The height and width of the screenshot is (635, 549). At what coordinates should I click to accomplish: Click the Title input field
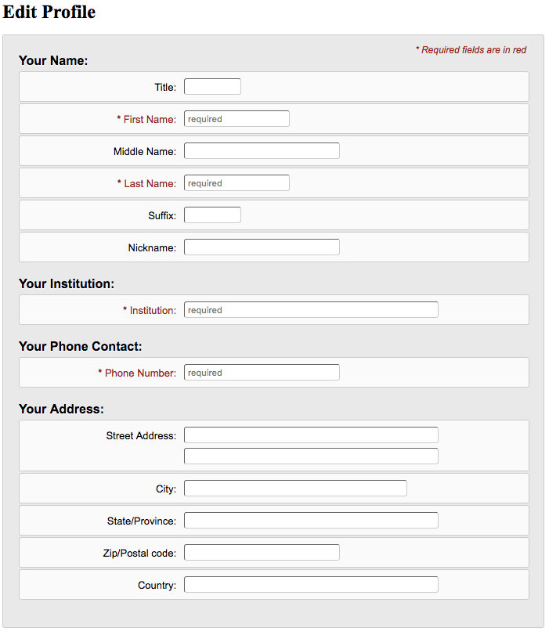click(212, 87)
